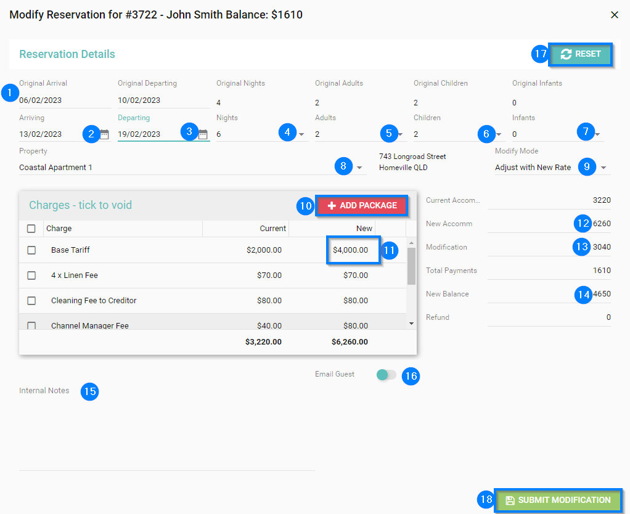Tick the Cleaning Fee to Creditor checkbox
Viewport: 630px width, 514px height.
coord(31,301)
